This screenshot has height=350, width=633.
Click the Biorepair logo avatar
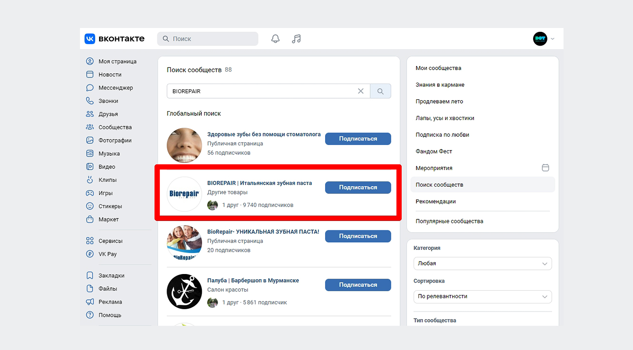pos(185,194)
